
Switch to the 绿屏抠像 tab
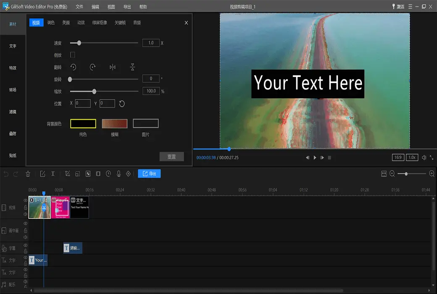tap(100, 23)
